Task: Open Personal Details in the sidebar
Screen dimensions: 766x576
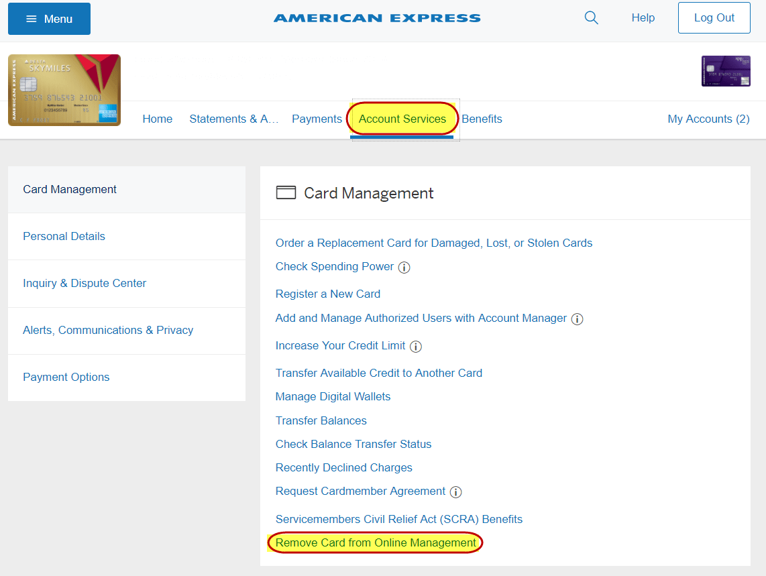Action: point(127,237)
